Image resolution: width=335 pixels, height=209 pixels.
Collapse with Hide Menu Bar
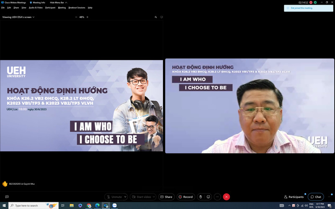click(59, 3)
